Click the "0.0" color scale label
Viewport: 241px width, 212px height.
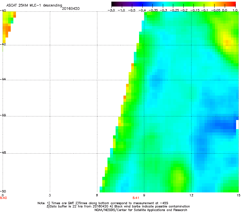[x=225, y=10]
